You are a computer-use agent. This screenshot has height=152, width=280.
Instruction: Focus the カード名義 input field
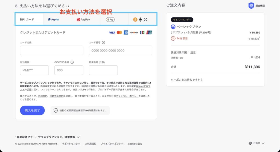pos(51,50)
